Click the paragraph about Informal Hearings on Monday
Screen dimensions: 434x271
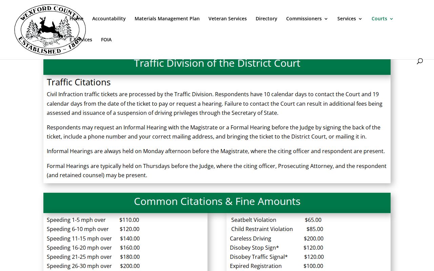(216, 151)
